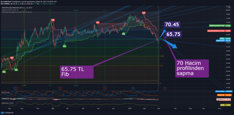Click the BİM BİRLEŞİK MAĞAZALAR symbol title
Screen dimensions: 234x115
tap(12, 7)
